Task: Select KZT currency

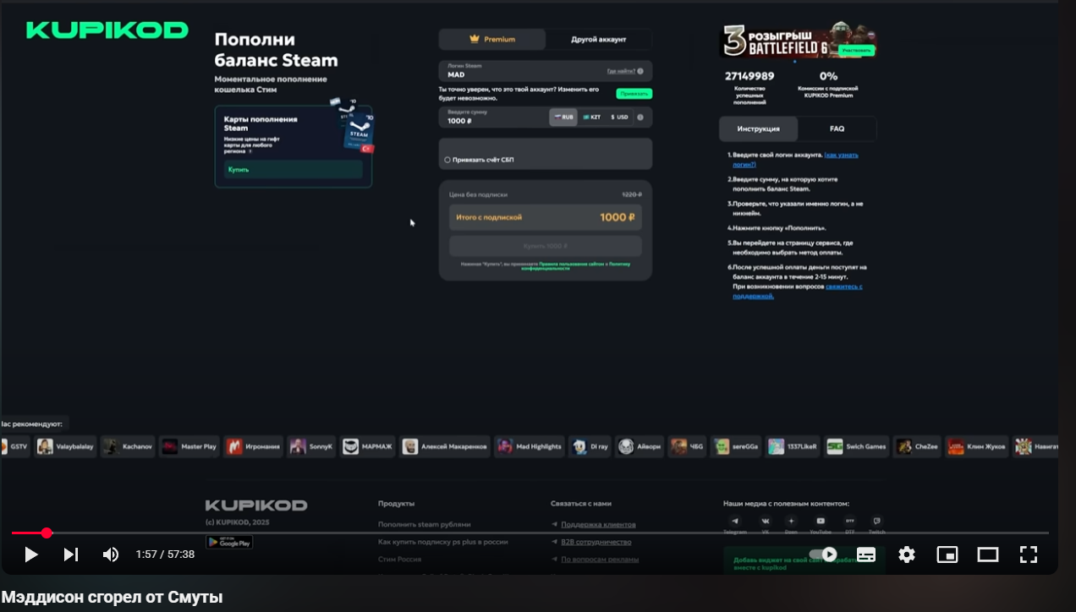Action: [x=591, y=117]
